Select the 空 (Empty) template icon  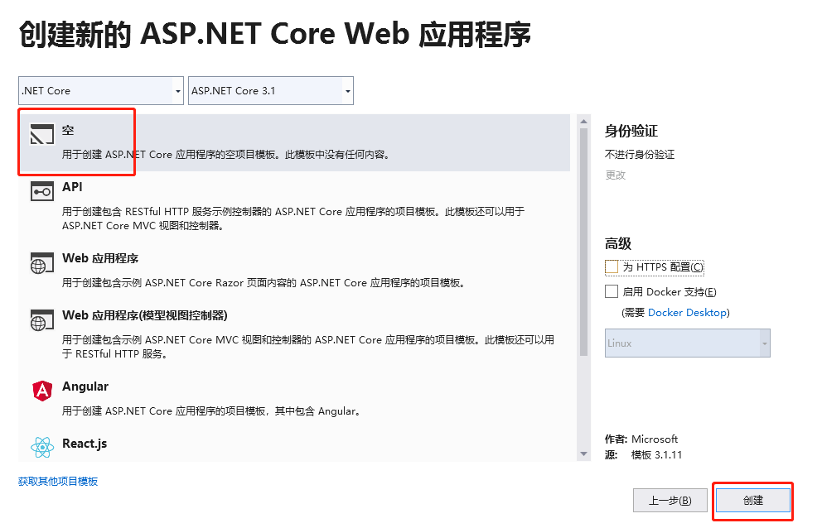(x=42, y=134)
